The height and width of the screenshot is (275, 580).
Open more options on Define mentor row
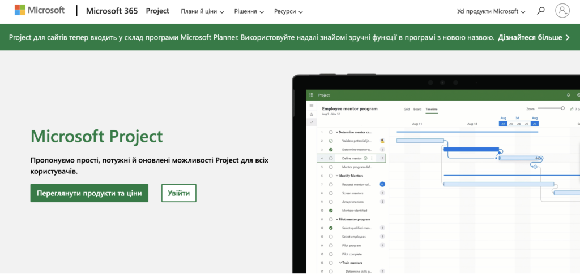coord(372,158)
